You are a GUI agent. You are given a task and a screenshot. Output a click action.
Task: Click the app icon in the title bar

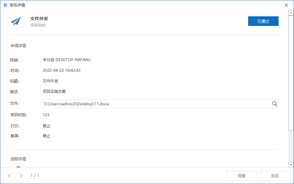tap(5, 5)
